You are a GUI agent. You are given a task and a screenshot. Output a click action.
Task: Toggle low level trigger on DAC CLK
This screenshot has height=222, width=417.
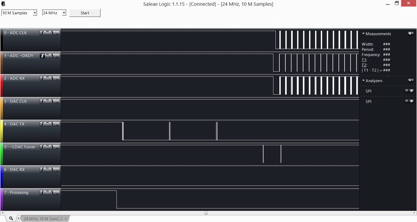tap(57, 101)
